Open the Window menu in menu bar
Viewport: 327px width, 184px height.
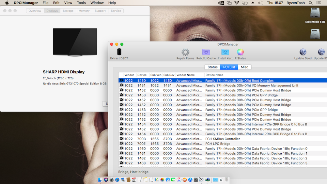pos(97,3)
